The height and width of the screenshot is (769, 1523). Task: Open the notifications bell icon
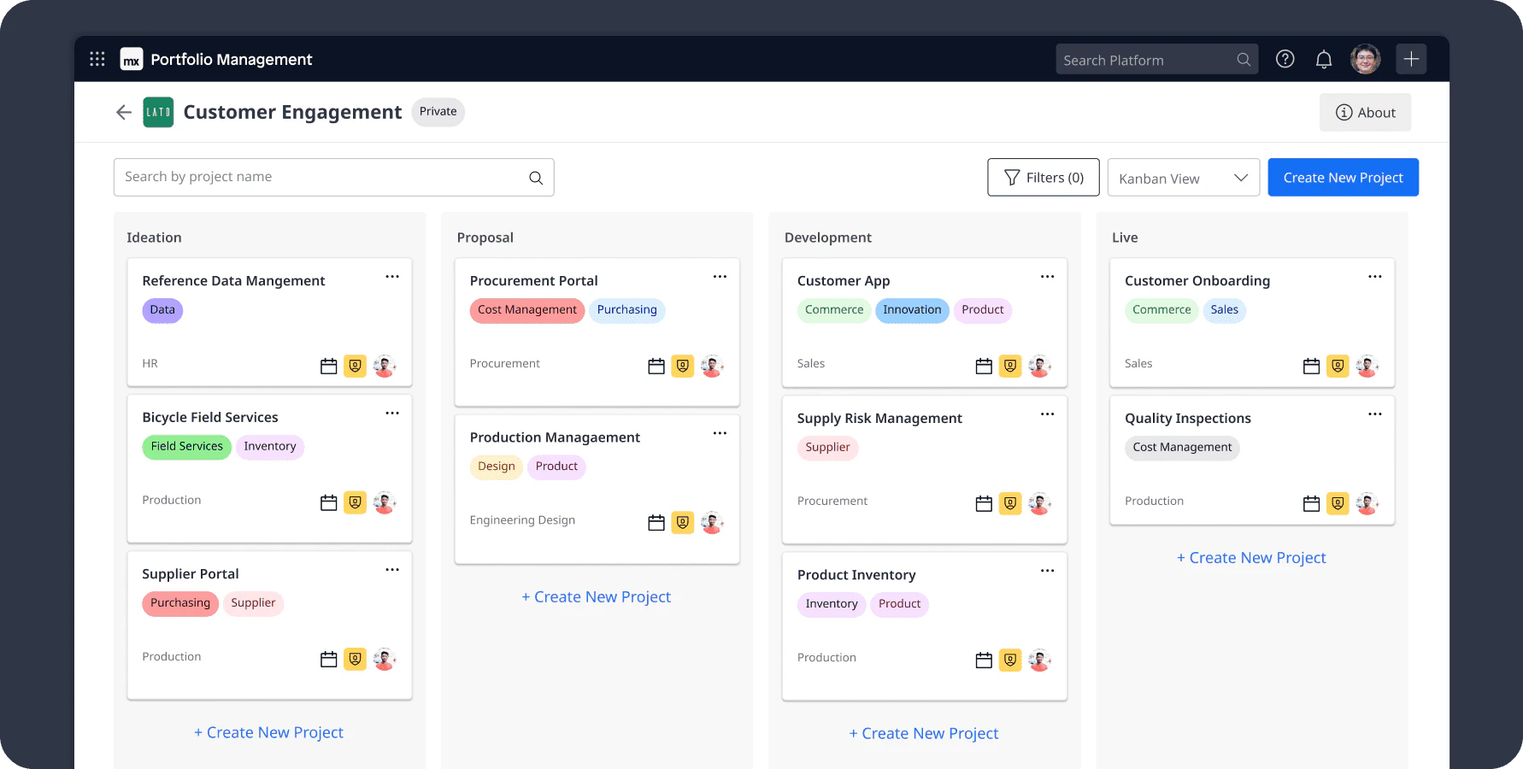click(x=1324, y=59)
